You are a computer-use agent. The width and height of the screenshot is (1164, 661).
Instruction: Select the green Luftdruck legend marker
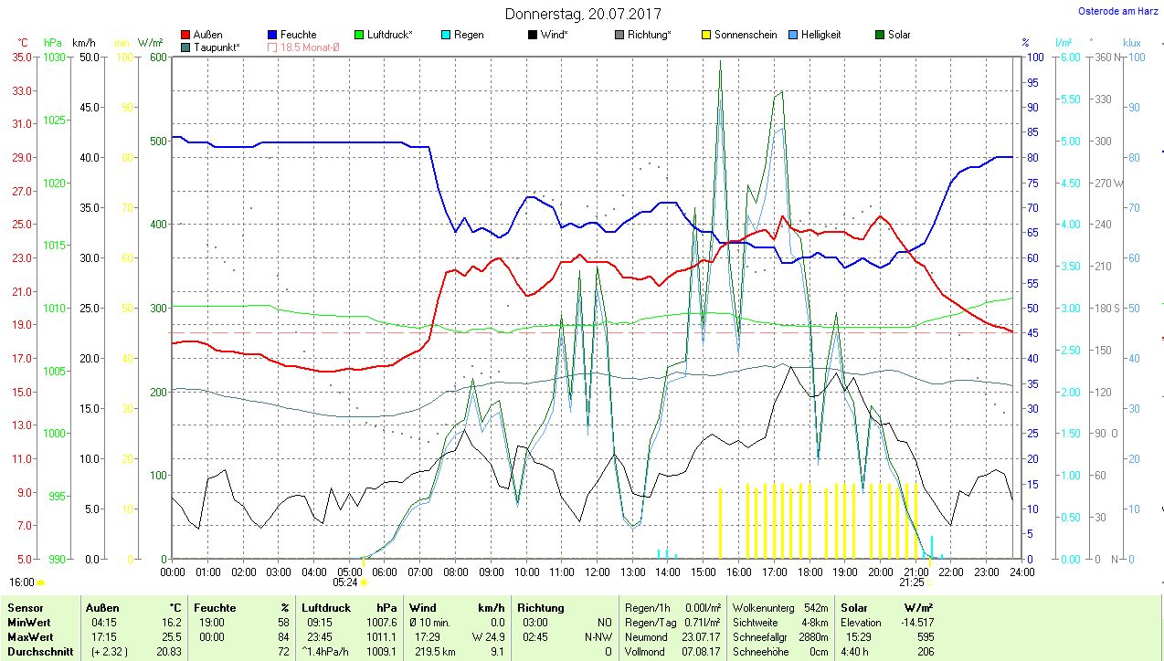359,35
